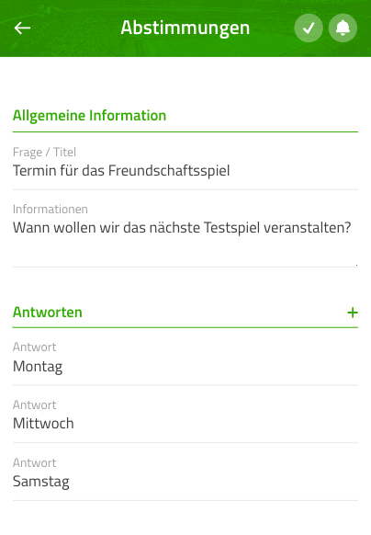371x535 pixels.
Task: Click the Antwort label above Mittwoch
Action: (x=35, y=405)
